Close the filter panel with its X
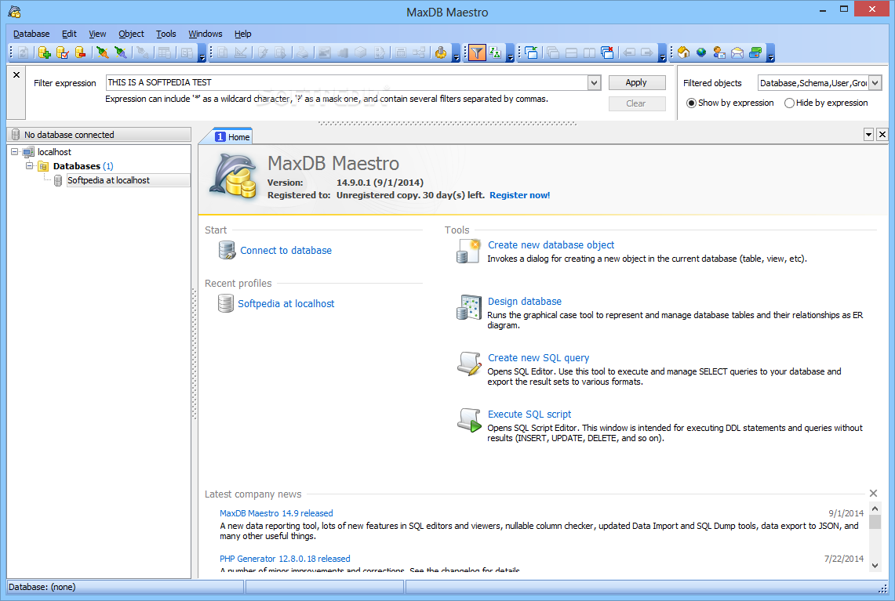Viewport: 895px width, 601px height. coord(16,74)
